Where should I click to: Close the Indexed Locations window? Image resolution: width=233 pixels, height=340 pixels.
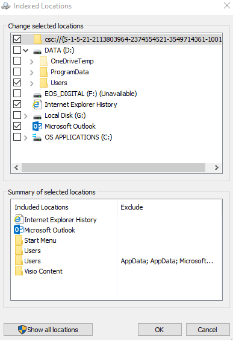tap(227, 5)
